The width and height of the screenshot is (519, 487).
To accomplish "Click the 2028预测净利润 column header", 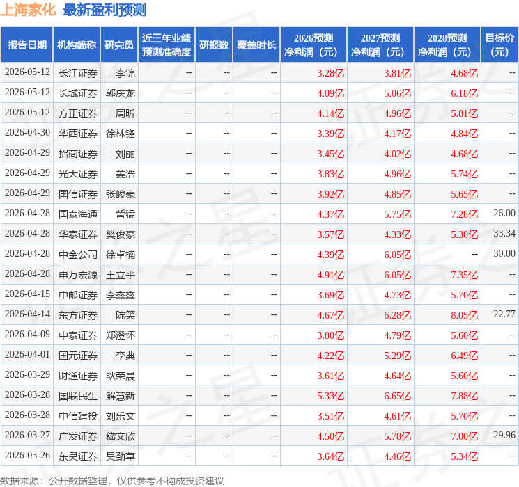I will pos(447,45).
